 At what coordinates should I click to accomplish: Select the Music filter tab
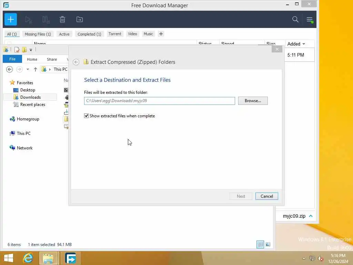148,34
